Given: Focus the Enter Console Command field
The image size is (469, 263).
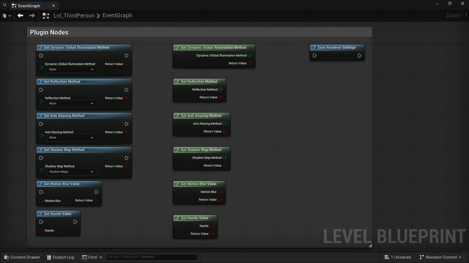Looking at the screenshot, I should click(x=152, y=257).
